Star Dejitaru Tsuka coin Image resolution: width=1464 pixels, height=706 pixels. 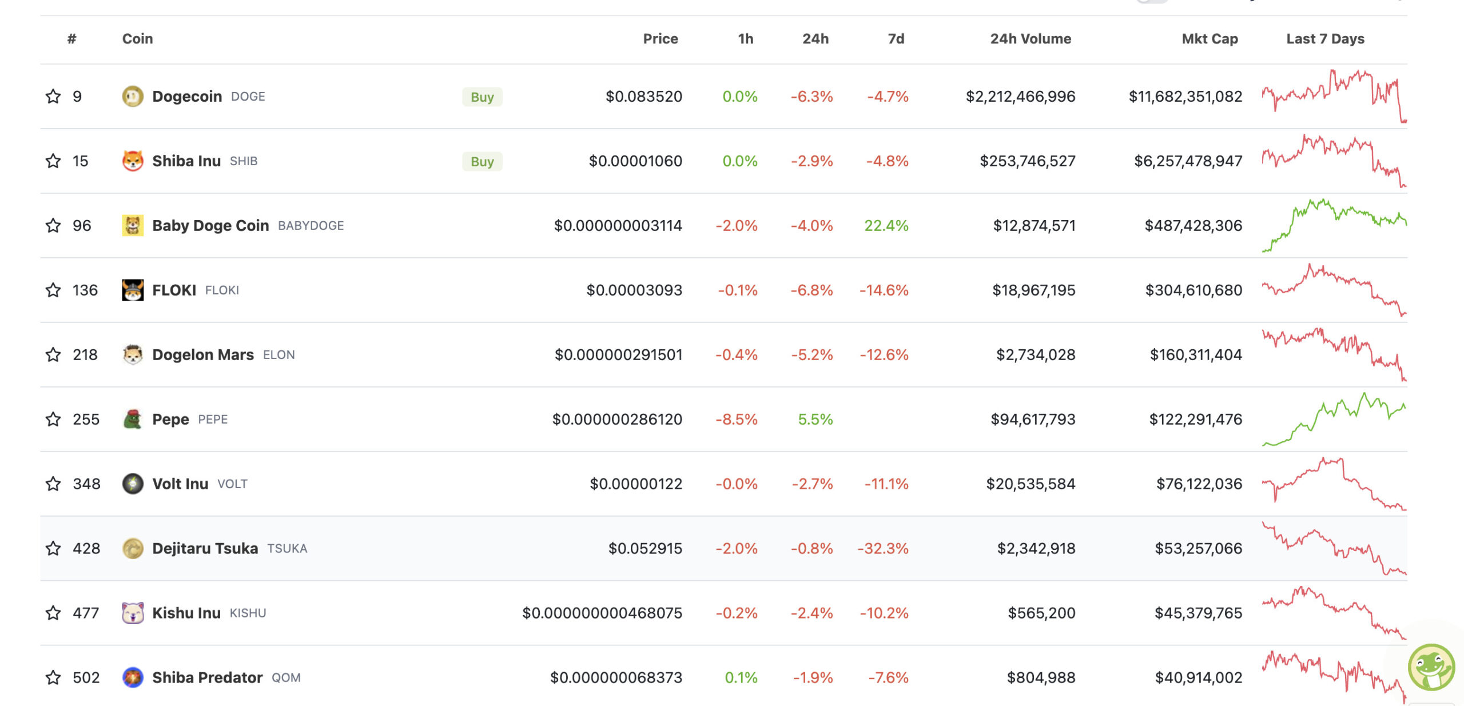click(x=53, y=548)
